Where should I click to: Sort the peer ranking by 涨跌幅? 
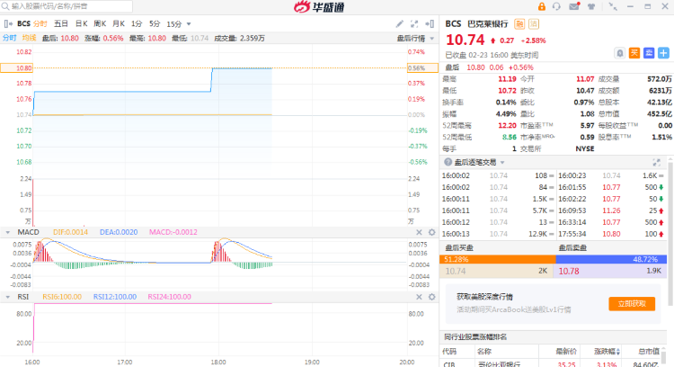(x=607, y=352)
